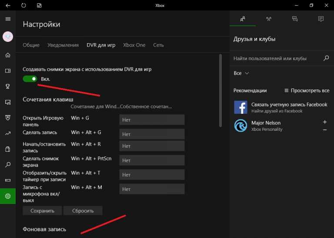Image resolution: width=334 pixels, height=238 pixels.
Task: Open My games sidebar icon
Action: click(8, 71)
